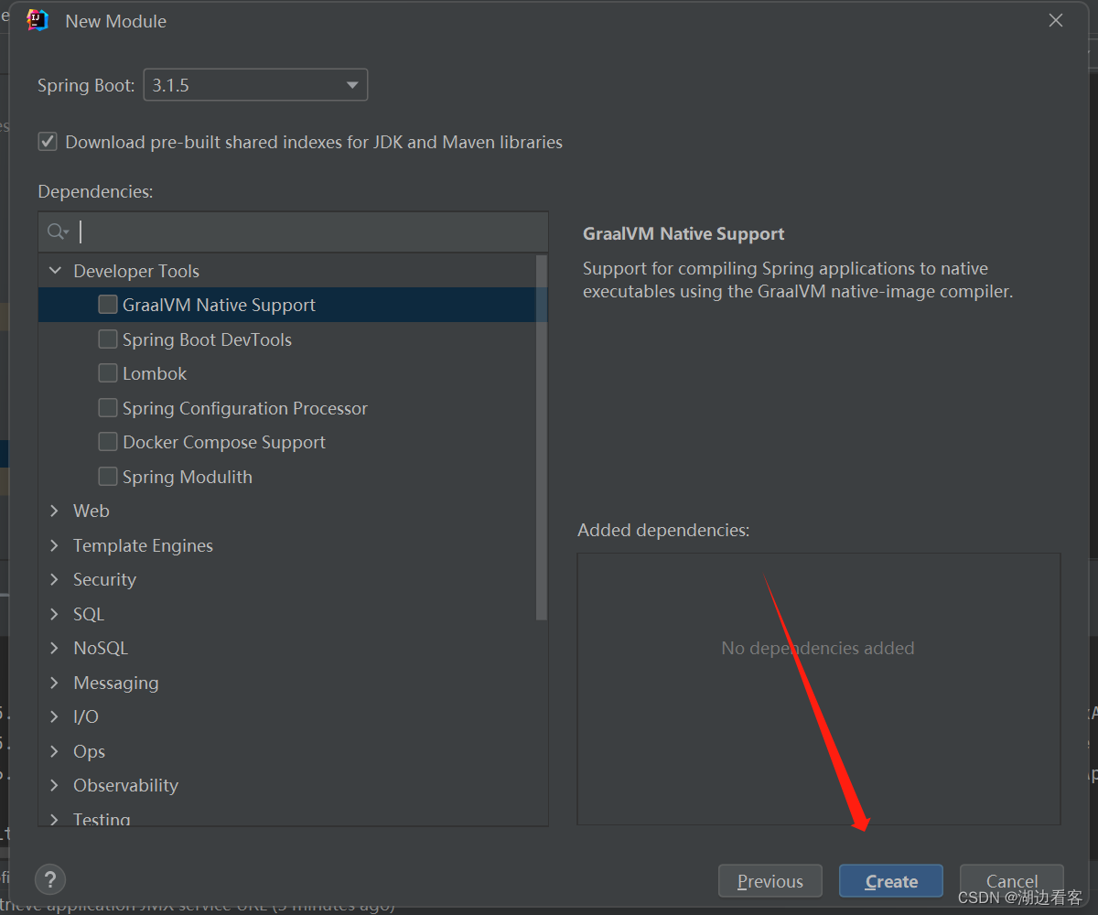Click the Spring Boot version label
Viewport: 1098px width, 915px height.
(86, 85)
